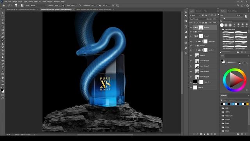Screen dimensions: 250x141
Task: Hide the product group layer
Action: [191, 27]
